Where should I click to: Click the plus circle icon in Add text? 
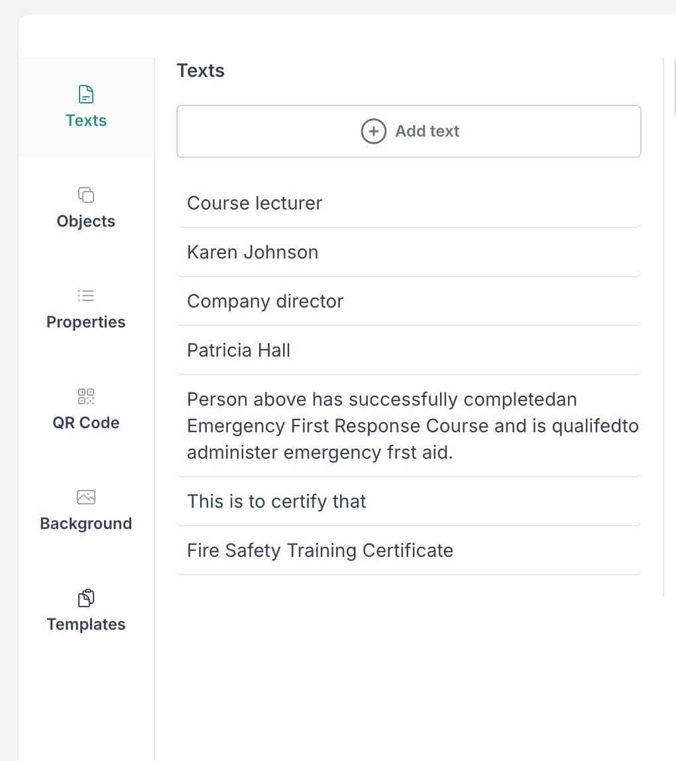(373, 131)
